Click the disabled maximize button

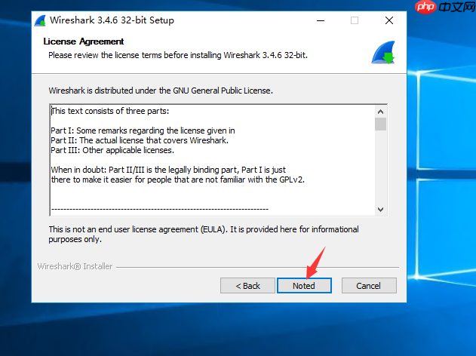[x=355, y=20]
